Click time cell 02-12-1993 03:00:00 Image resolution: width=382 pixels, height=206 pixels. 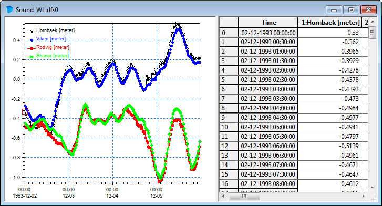(x=268, y=89)
